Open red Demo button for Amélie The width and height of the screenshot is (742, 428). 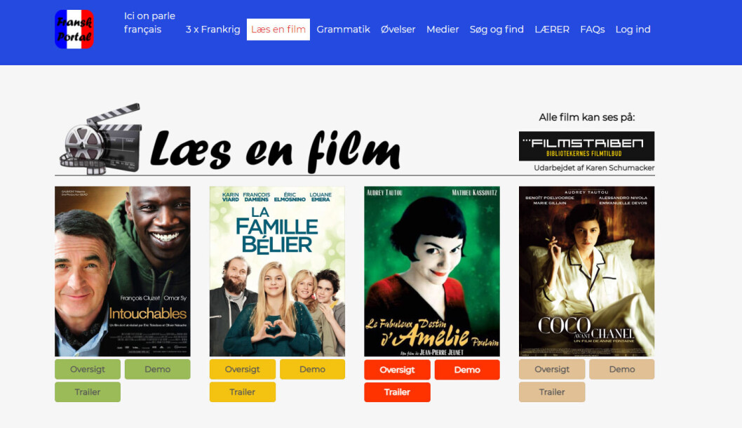click(467, 370)
